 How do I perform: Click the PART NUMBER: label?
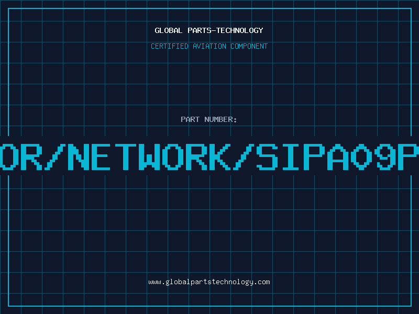click(209, 119)
